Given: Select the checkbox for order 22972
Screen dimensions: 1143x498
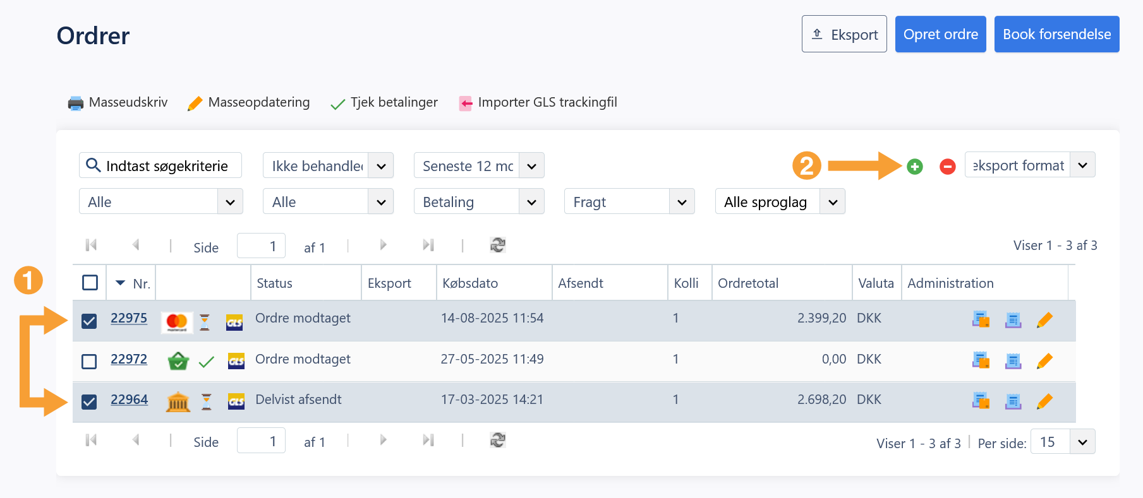Looking at the screenshot, I should tap(90, 361).
